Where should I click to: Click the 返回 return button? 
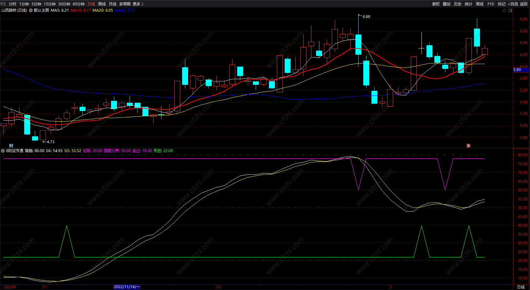(x=524, y=4)
